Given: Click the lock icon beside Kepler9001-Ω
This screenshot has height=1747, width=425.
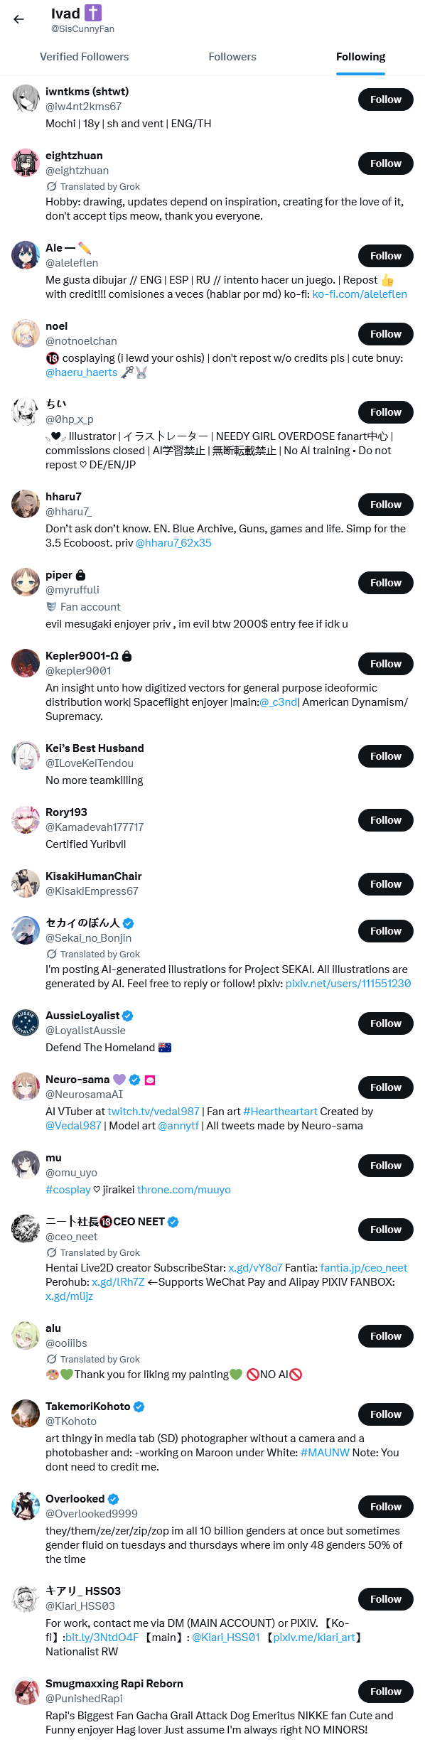Looking at the screenshot, I should [127, 656].
